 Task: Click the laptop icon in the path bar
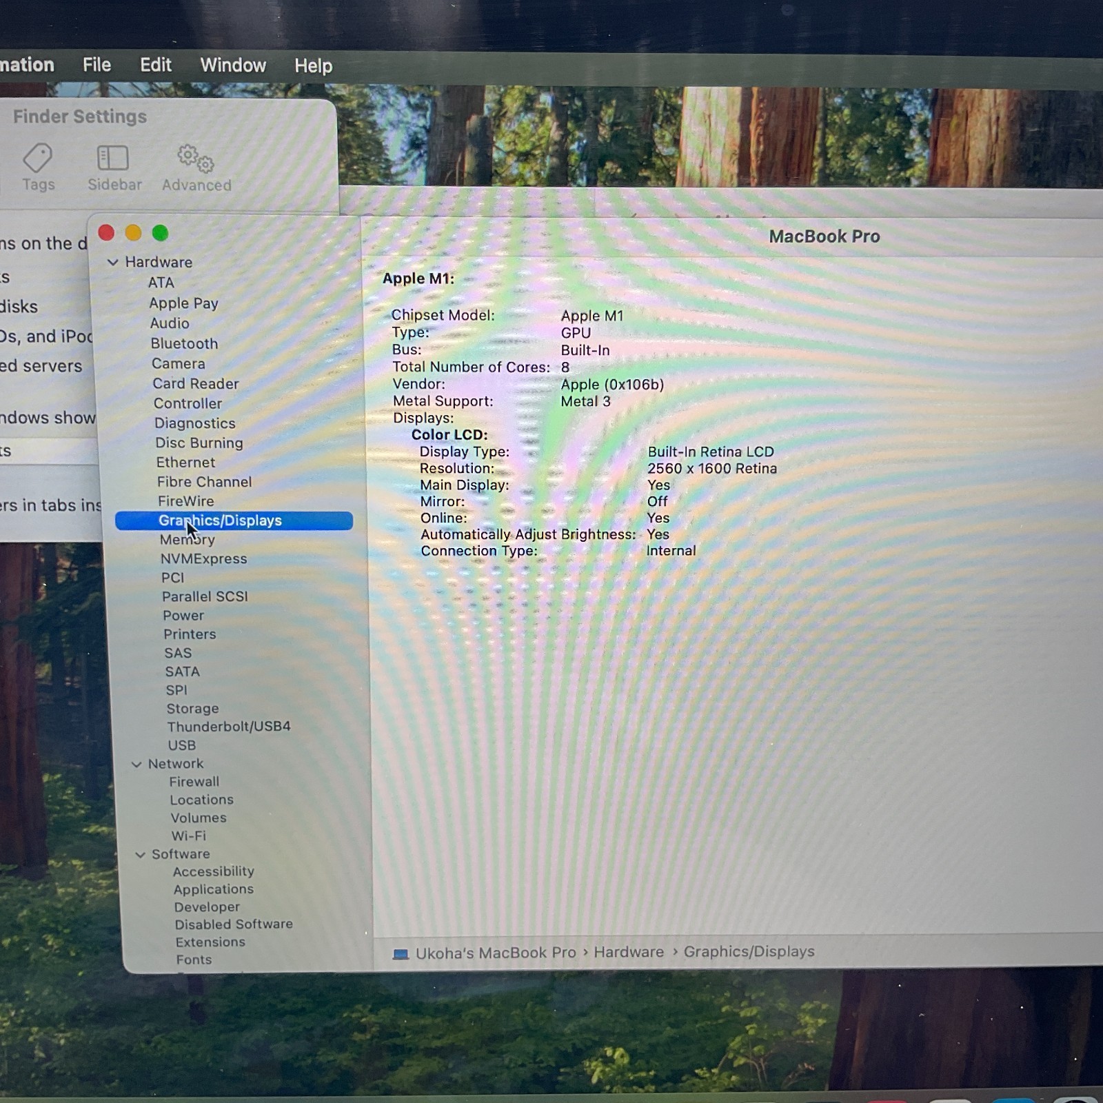pyautogui.click(x=401, y=954)
